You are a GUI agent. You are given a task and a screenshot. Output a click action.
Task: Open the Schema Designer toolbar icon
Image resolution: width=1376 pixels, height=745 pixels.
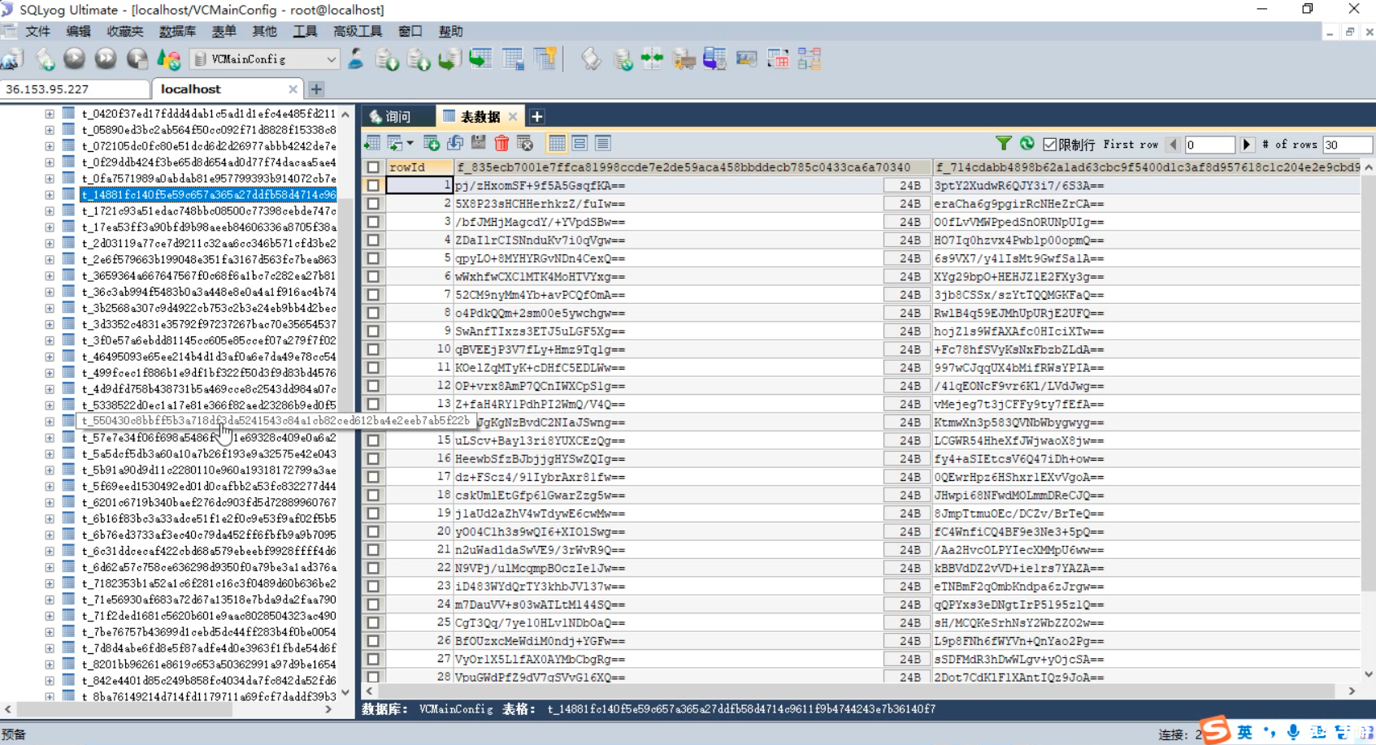tap(810, 58)
